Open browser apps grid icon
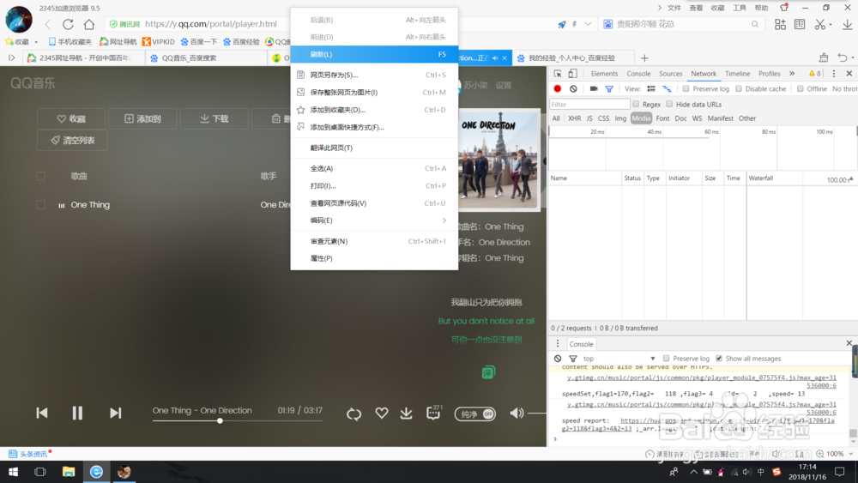Screen dimensions: 858x483 [x=780, y=24]
